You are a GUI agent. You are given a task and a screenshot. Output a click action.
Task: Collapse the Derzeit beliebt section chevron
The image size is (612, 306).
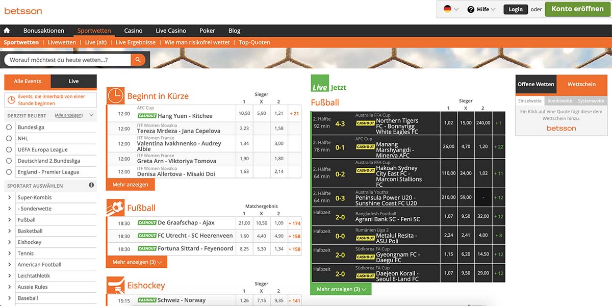tap(91, 115)
